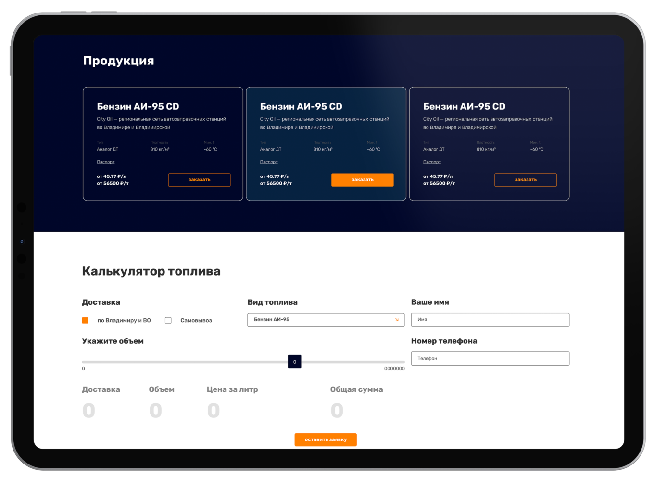
Task: Click middle card title Бензин АИ-95 CD
Action: [301, 106]
